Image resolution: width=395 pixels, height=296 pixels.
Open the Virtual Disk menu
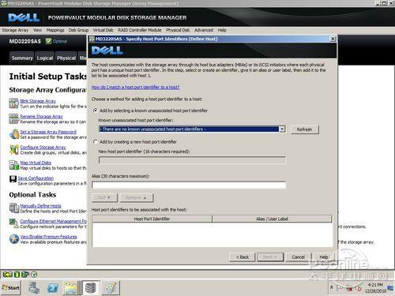pyautogui.click(x=103, y=30)
